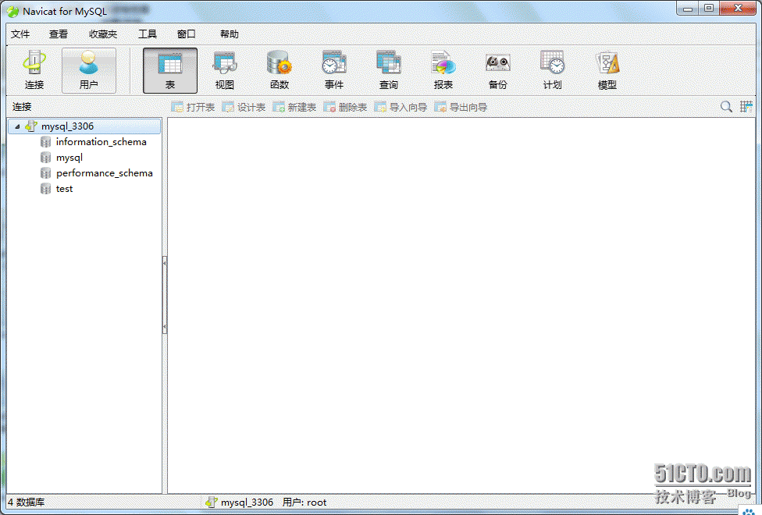Image resolution: width=762 pixels, height=515 pixels.
Task: Click 设计表 (Design Table) button
Action: click(x=244, y=107)
